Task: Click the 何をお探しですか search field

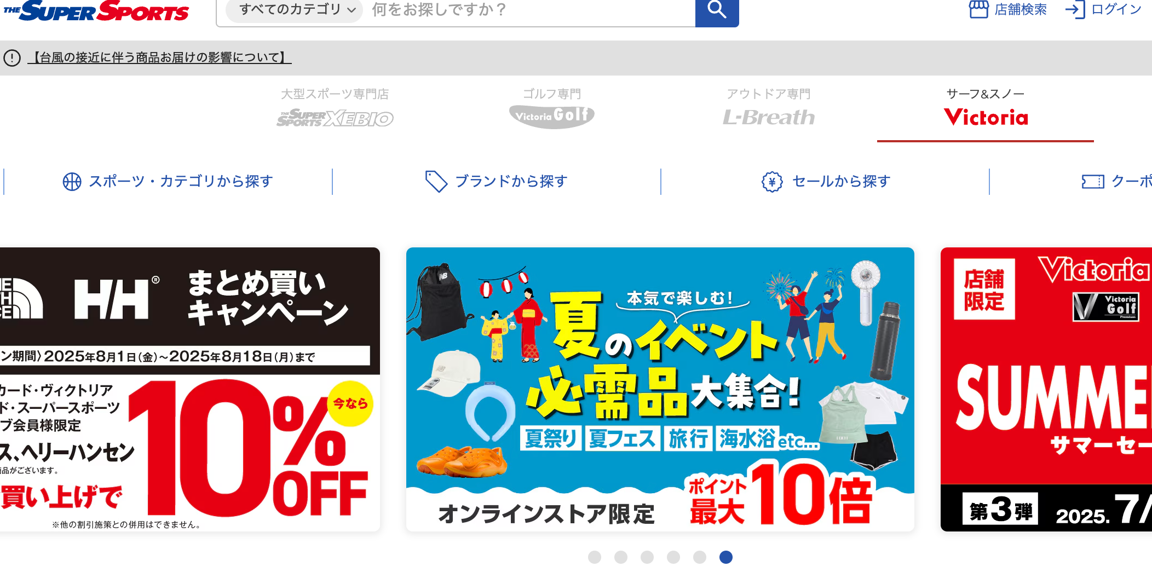Action: click(531, 10)
